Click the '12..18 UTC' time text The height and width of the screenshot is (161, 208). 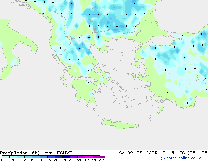(173, 153)
